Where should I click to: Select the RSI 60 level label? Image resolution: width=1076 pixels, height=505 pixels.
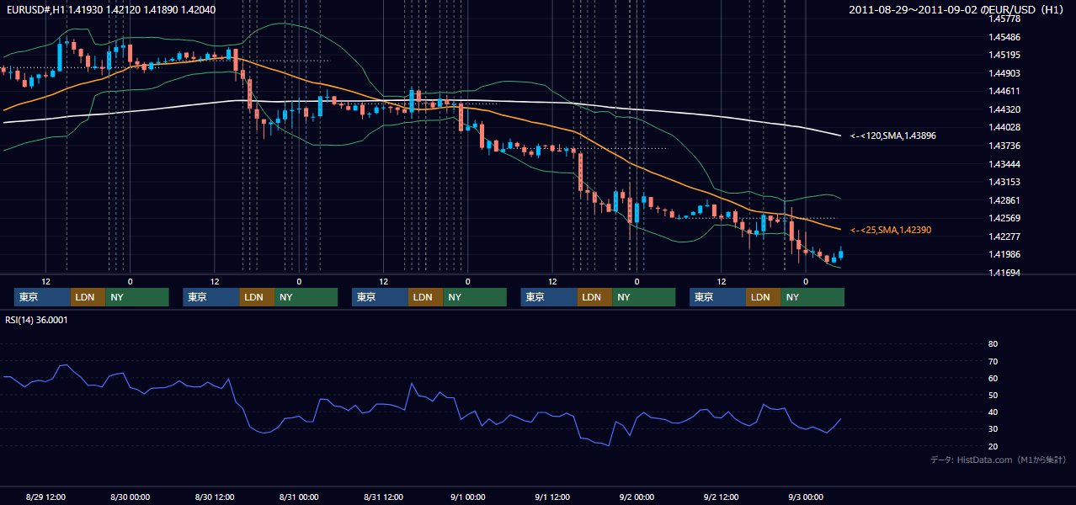point(993,378)
